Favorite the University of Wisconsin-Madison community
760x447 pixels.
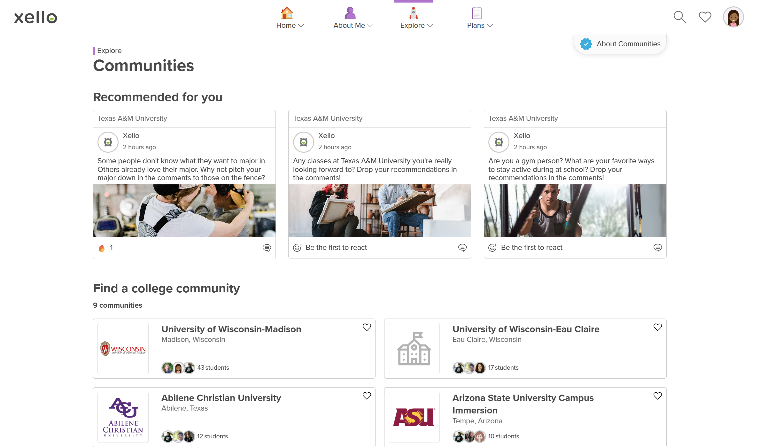click(x=367, y=327)
